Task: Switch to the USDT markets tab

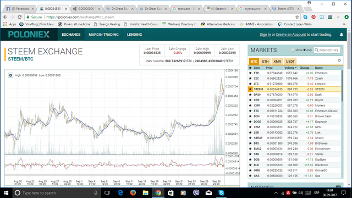Action: click(x=290, y=61)
